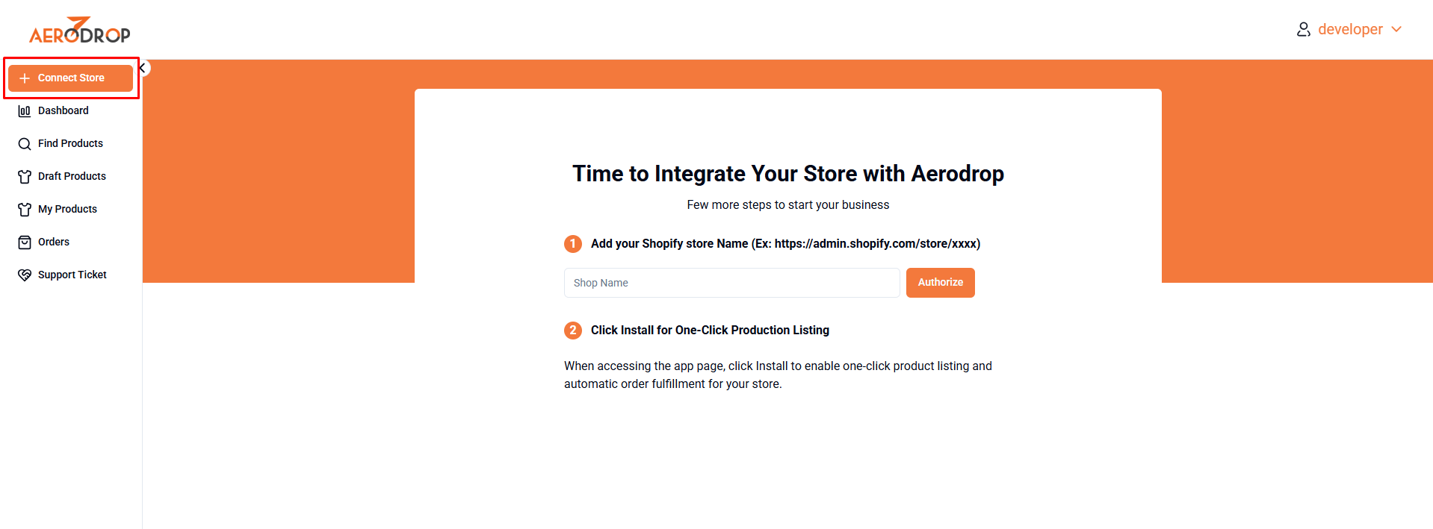1433x529 pixels.
Task: Click the Dashboard bar chart icon
Action: point(25,111)
